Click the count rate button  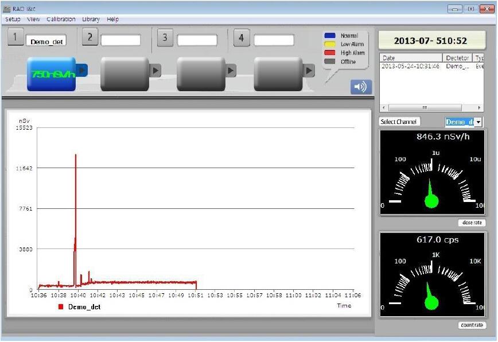point(472,325)
